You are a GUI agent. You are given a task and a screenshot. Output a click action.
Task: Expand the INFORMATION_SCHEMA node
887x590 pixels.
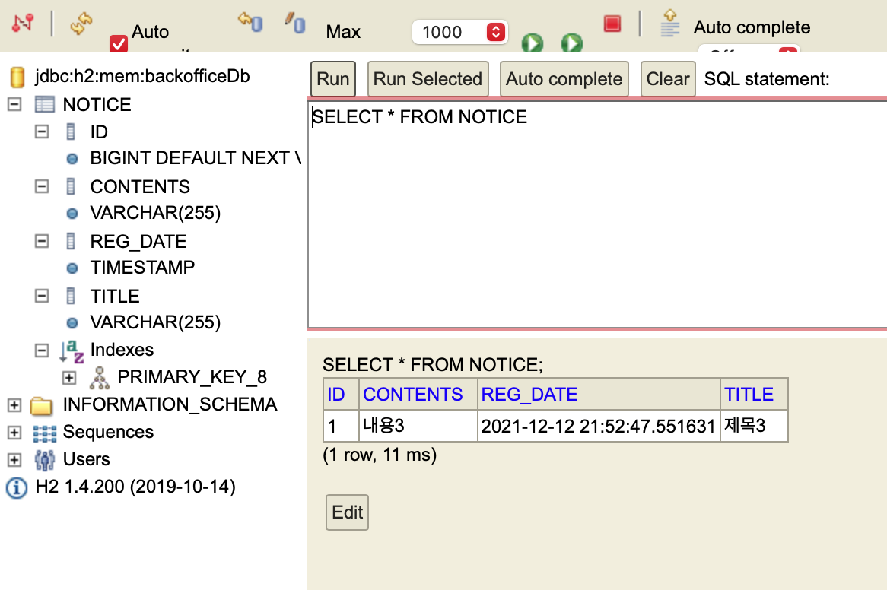click(x=14, y=405)
